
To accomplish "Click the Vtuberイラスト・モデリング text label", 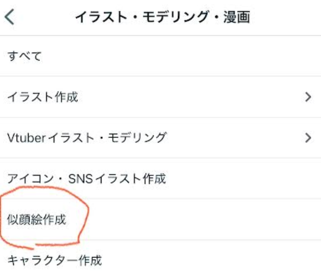I will pos(86,137).
